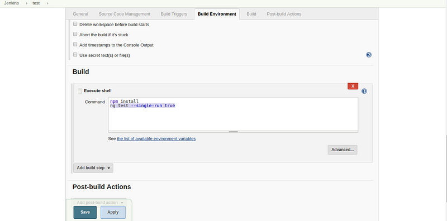447x221 pixels.
Task: Expand the Add build step dropdown
Action: pyautogui.click(x=93, y=168)
